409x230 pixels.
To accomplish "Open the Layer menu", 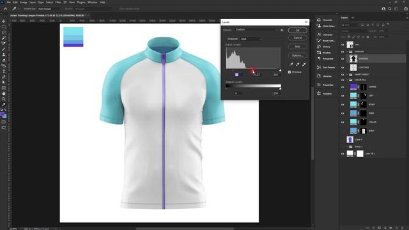I will 33,3.
